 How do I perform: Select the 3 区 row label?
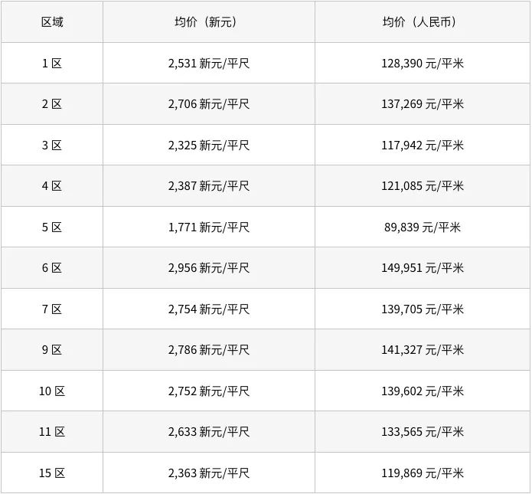[52, 146]
